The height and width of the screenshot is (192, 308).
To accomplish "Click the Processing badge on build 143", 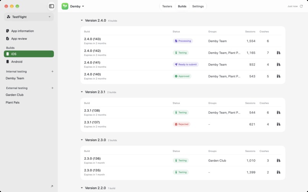I will click(183, 41).
